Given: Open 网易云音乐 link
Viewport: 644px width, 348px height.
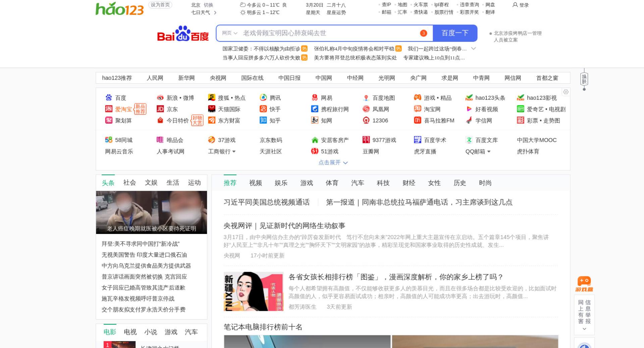Looking at the screenshot, I should (x=119, y=152).
